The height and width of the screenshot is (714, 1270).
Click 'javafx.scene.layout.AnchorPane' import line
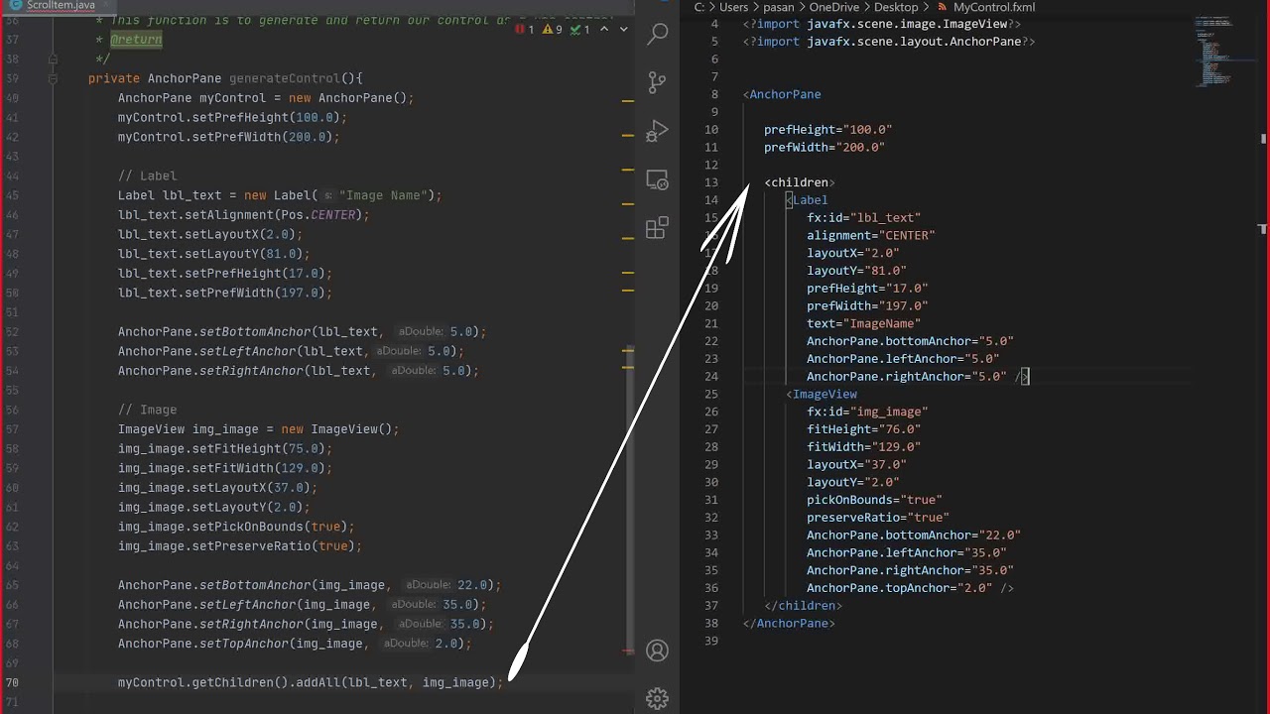pyautogui.click(x=889, y=42)
